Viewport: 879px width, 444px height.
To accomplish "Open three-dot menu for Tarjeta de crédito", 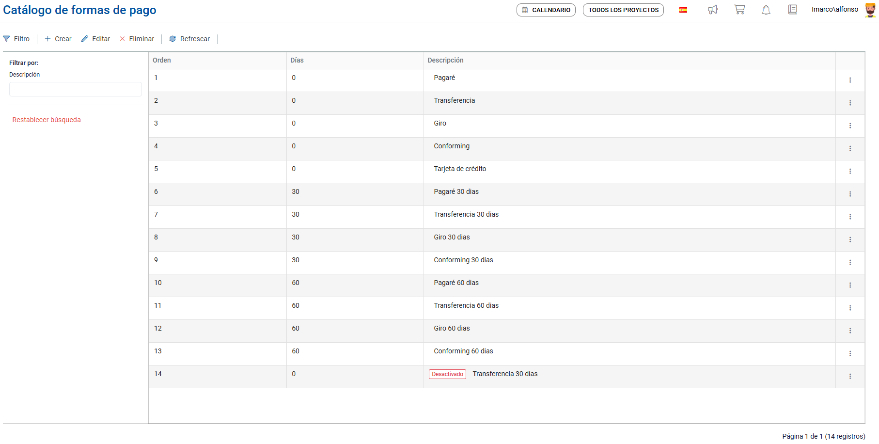I will coord(850,171).
